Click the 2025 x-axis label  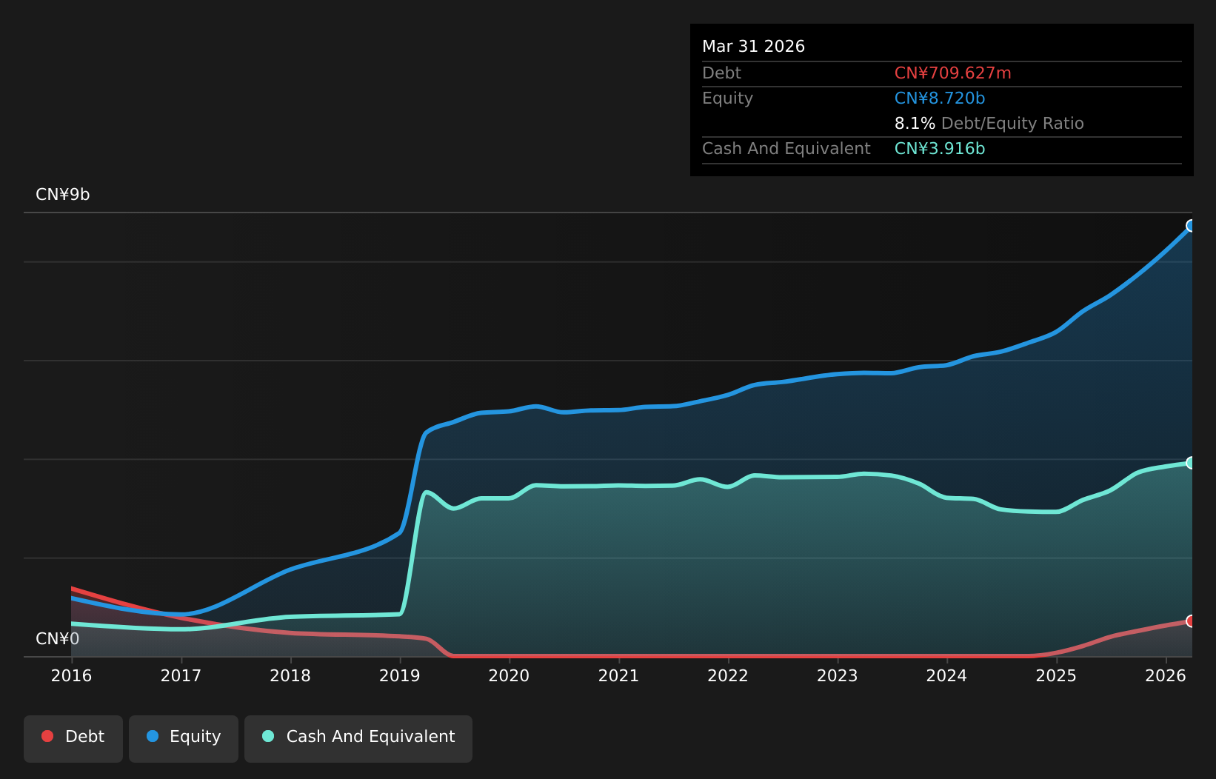1056,676
